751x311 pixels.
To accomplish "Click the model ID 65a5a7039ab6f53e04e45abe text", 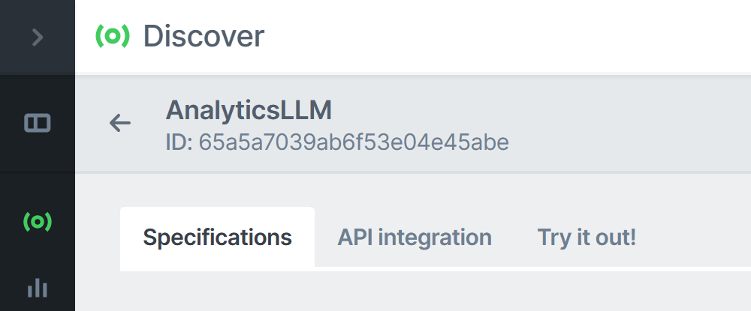I will (x=354, y=142).
